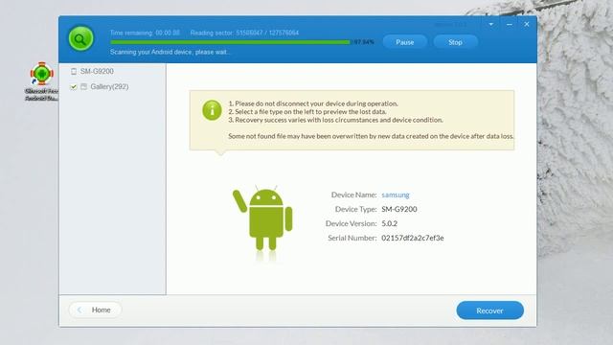
Task: Go back to Home screen
Action: click(x=95, y=310)
